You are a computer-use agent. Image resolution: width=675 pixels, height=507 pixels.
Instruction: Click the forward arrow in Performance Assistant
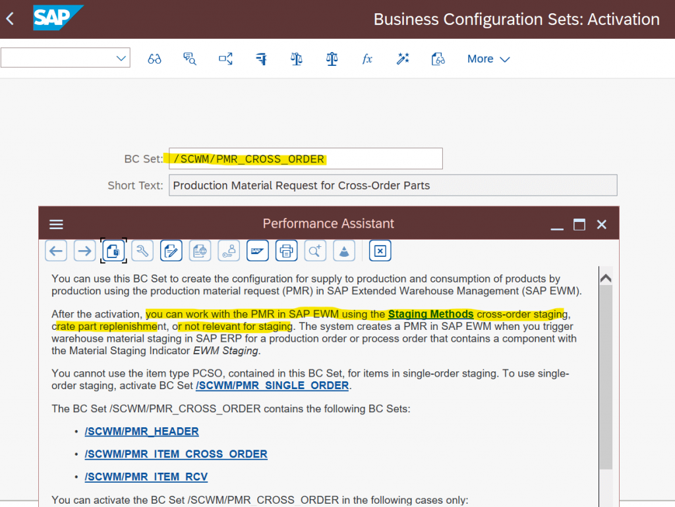(85, 251)
